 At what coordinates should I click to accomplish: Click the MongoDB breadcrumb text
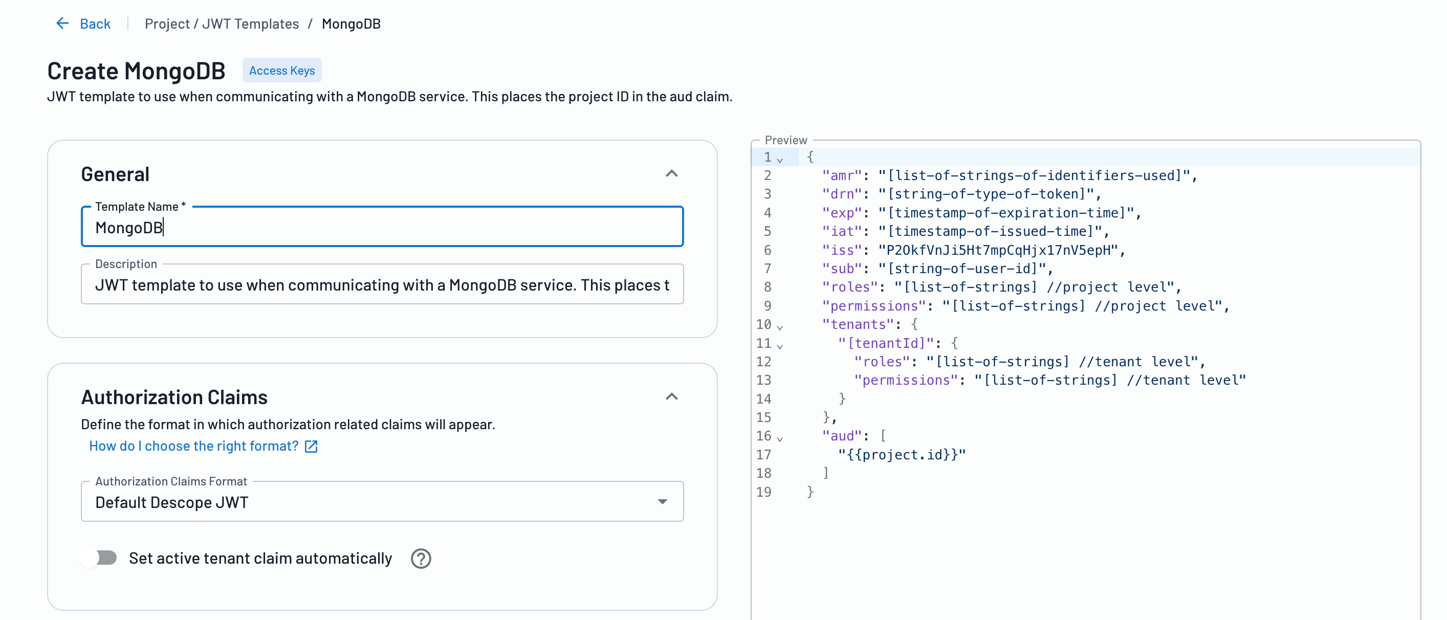tap(351, 24)
